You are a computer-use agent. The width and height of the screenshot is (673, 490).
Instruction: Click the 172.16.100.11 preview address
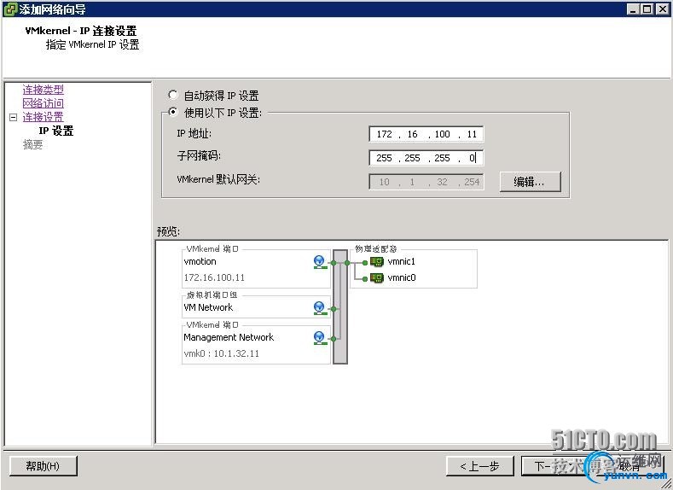pyautogui.click(x=214, y=277)
